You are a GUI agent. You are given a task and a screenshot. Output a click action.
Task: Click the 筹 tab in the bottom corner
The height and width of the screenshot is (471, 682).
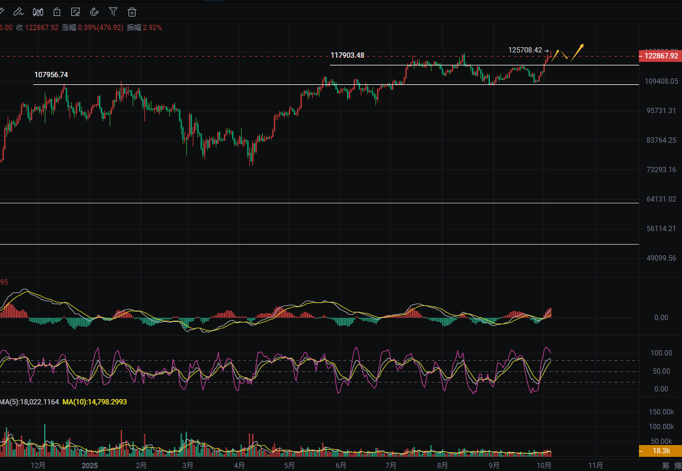click(665, 466)
